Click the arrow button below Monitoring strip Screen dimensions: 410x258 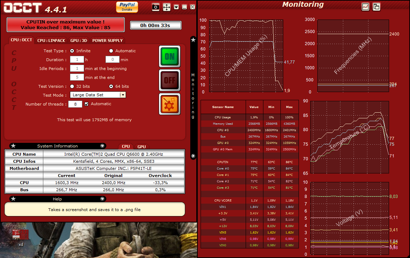193,156
